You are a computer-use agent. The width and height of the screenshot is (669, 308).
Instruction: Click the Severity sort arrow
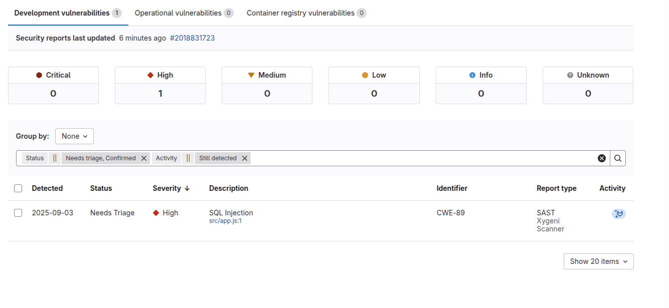click(187, 188)
